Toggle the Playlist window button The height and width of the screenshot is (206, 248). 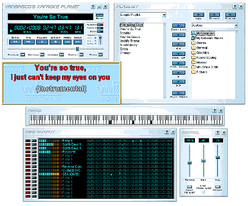click(23, 54)
